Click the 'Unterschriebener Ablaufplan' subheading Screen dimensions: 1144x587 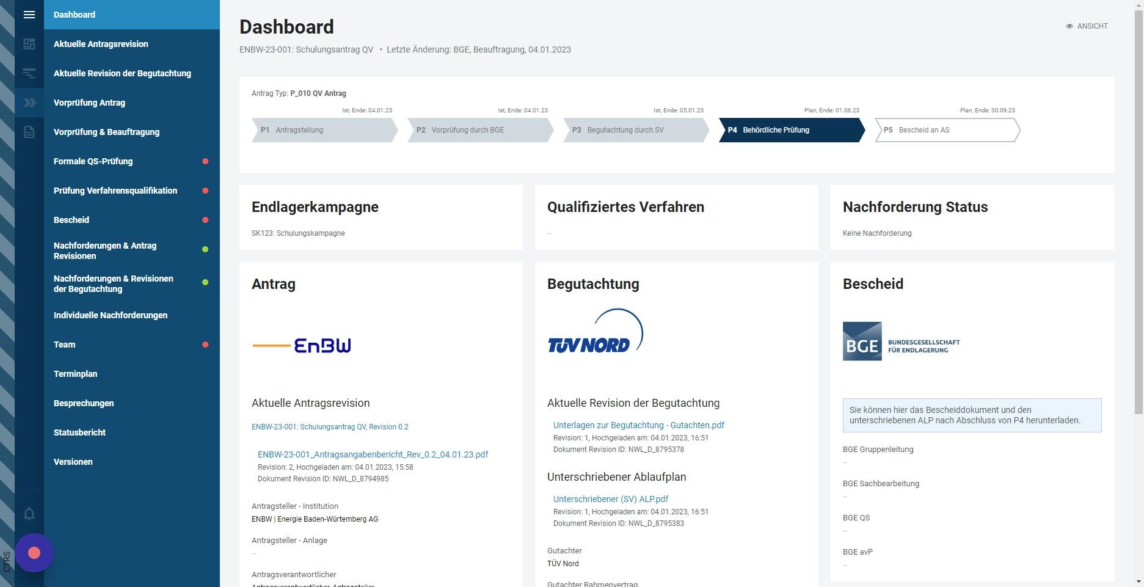click(x=617, y=477)
